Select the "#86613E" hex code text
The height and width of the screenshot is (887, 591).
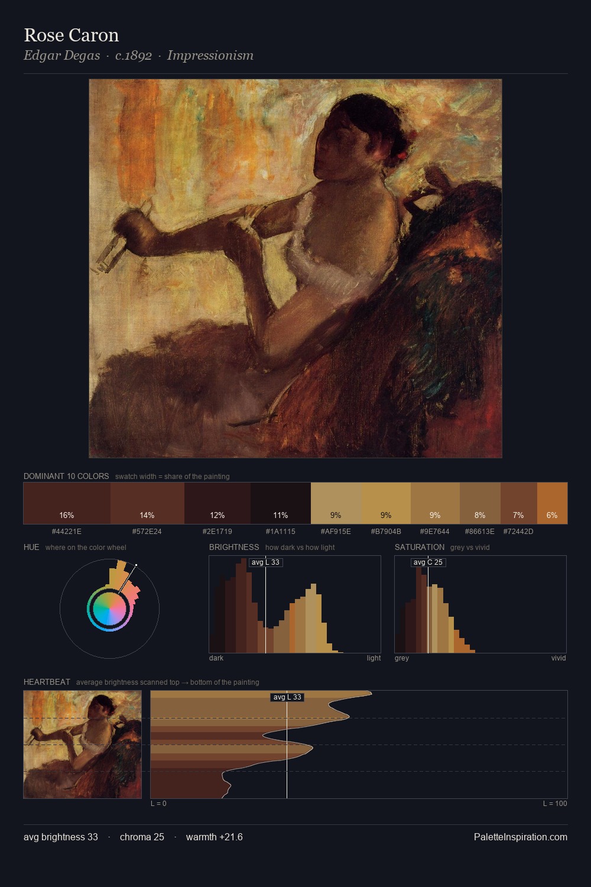click(x=480, y=531)
